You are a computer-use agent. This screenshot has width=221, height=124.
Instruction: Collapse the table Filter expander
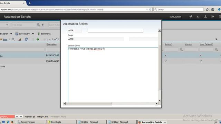[1, 39]
